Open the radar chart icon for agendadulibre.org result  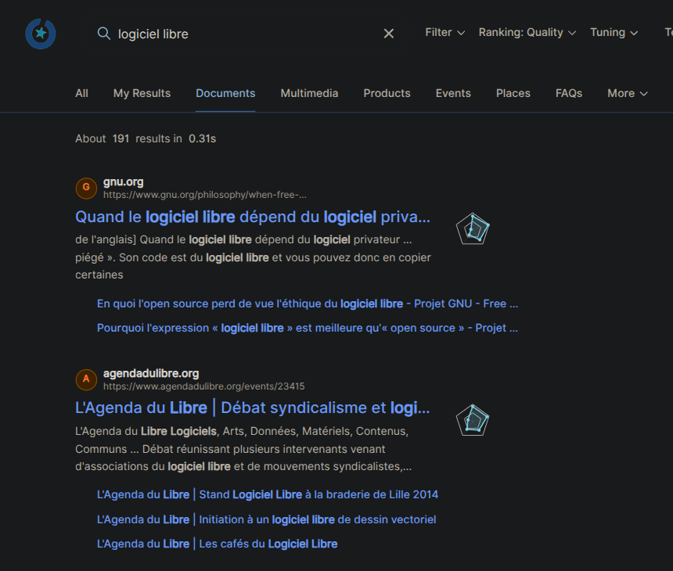click(473, 420)
